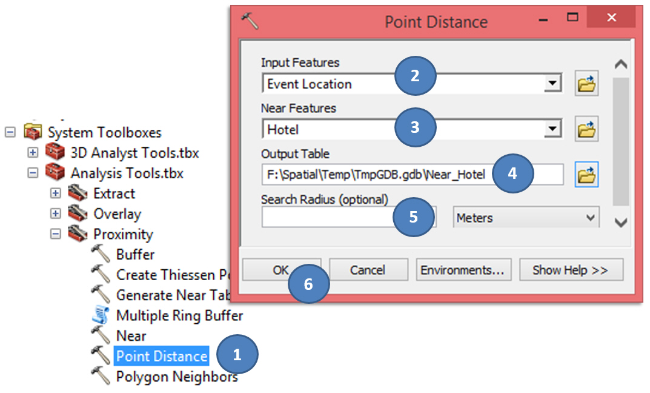Click the Multiple Ring Buffer script icon

tap(101, 315)
